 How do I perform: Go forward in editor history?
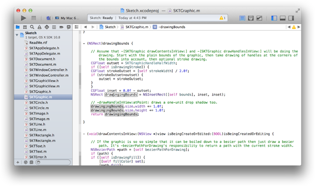[92, 27]
